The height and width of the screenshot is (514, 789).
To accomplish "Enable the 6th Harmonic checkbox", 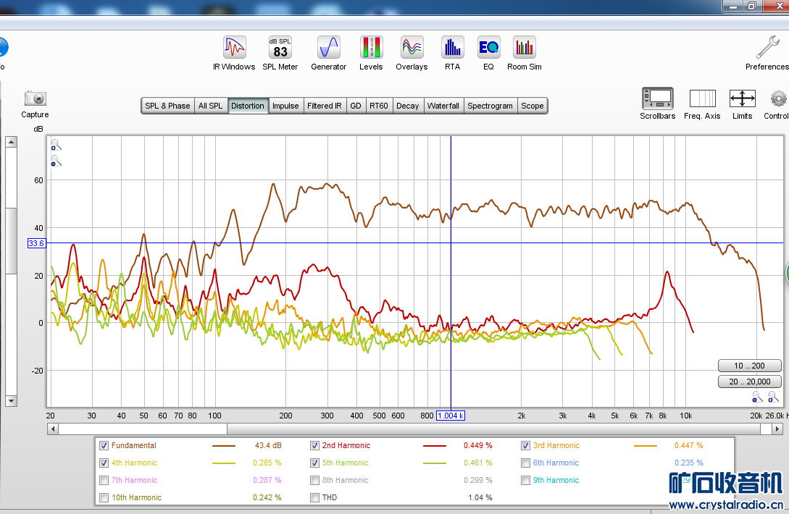I will [x=526, y=463].
